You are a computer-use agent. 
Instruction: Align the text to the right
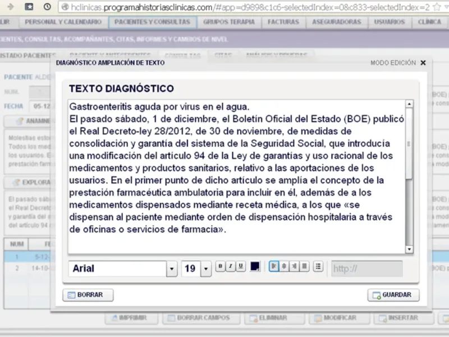click(294, 266)
